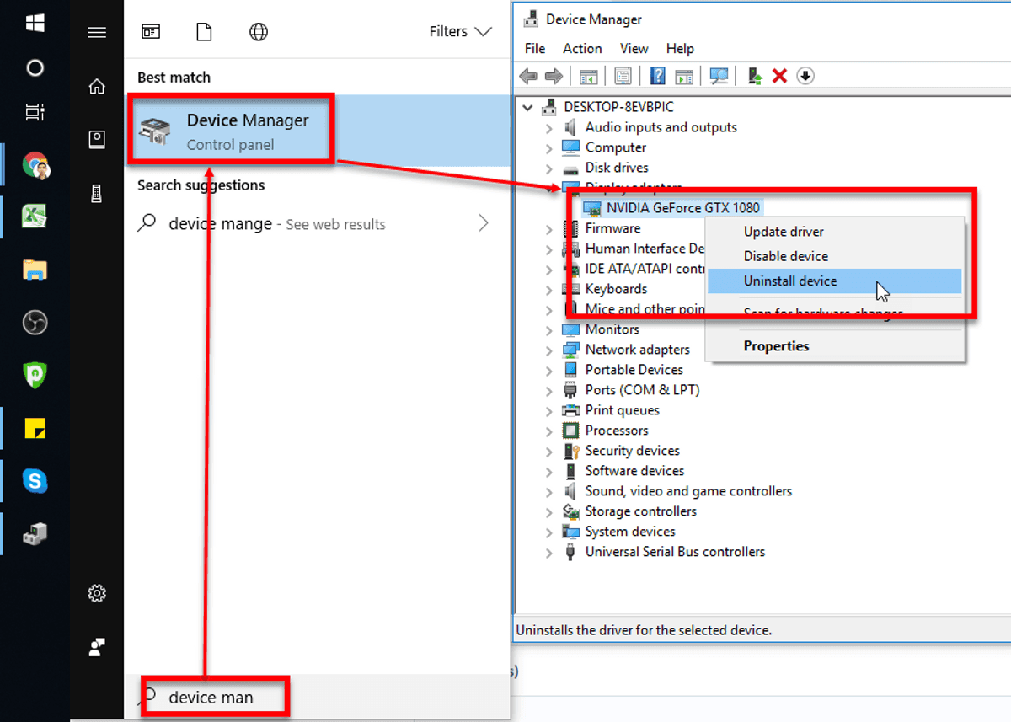Expand the Monitors node chevron
Image resolution: width=1011 pixels, height=722 pixels.
coord(549,330)
